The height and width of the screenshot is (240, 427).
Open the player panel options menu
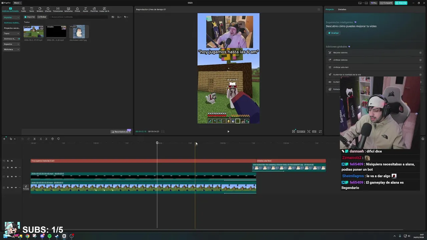coord(319,9)
